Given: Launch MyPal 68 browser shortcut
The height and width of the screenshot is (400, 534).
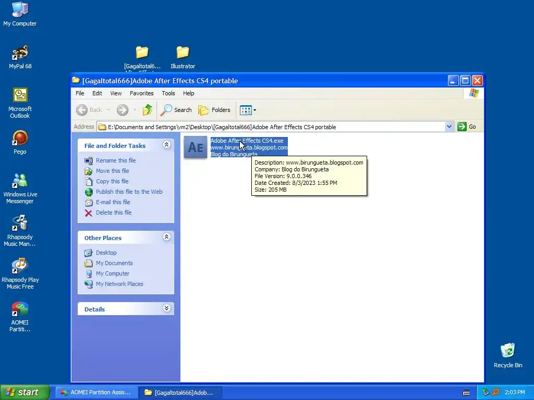Looking at the screenshot, I should click(x=20, y=56).
